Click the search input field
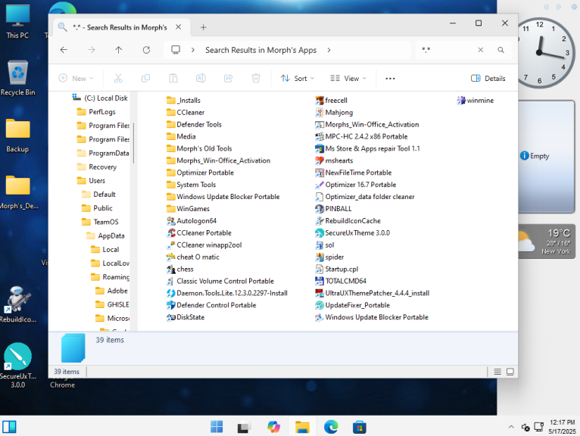Image resolution: width=580 pixels, height=436 pixels. coord(447,50)
